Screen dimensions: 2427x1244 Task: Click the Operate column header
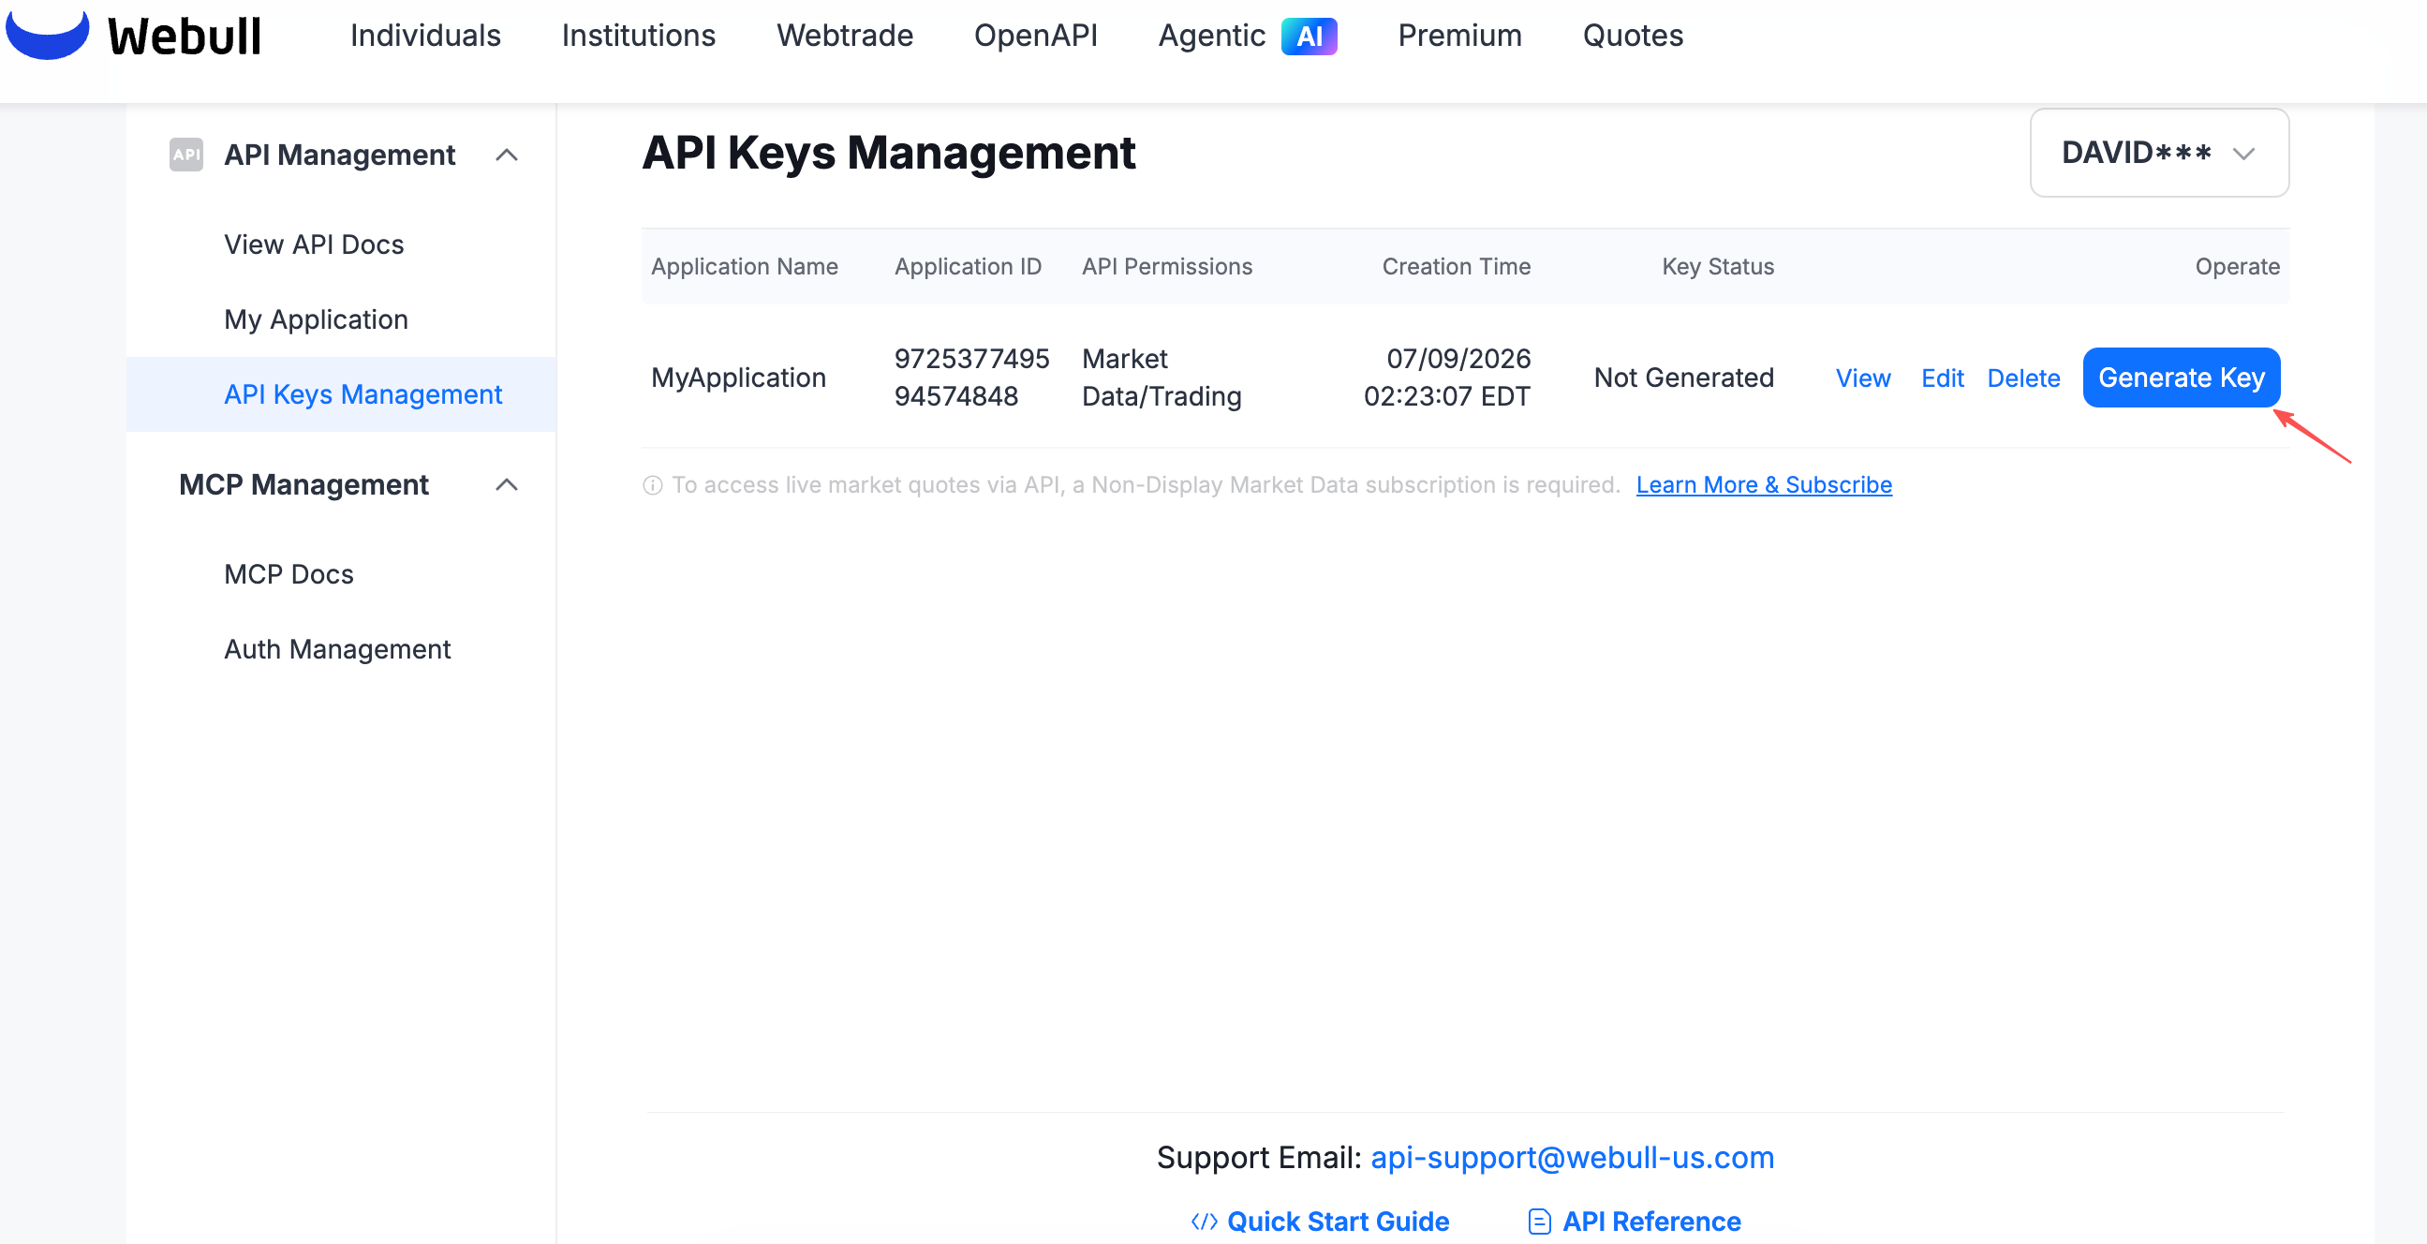click(x=2237, y=267)
